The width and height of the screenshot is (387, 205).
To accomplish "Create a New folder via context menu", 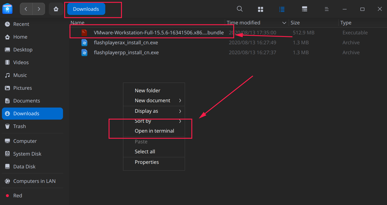I will click(147, 90).
